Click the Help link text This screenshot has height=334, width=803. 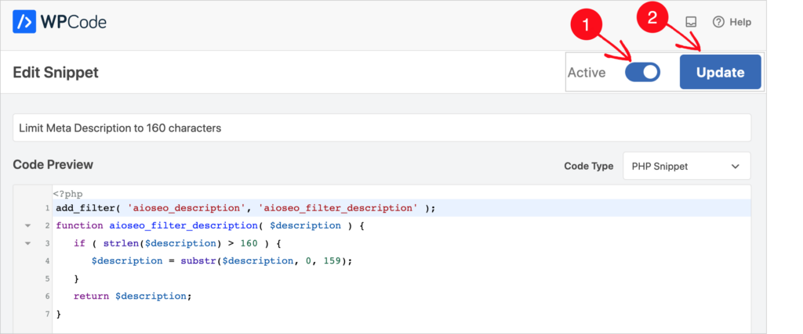(x=740, y=22)
